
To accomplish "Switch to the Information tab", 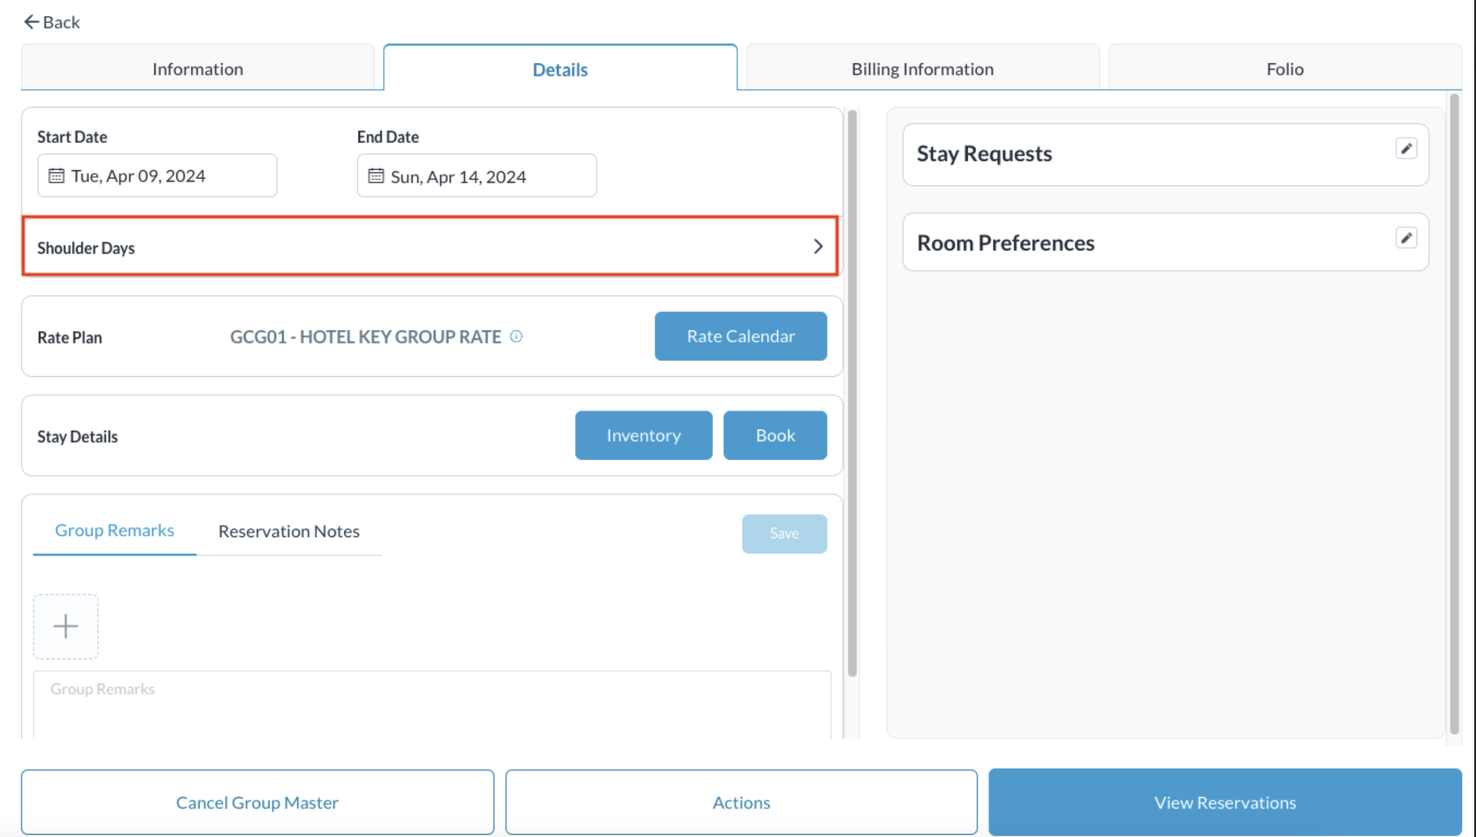I will click(x=197, y=69).
